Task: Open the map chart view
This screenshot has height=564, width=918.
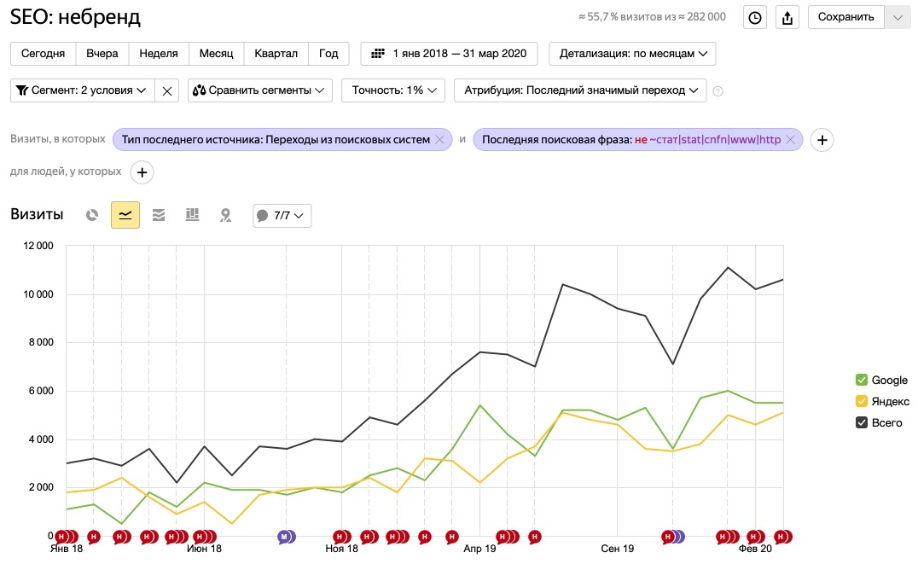Action: click(x=225, y=216)
